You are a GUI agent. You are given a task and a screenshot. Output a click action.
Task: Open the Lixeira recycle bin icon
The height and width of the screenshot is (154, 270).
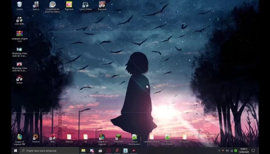(19, 6)
